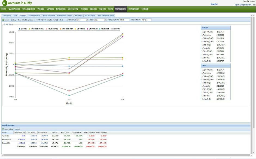Select the February-2016 row label
256x159 pixels.
coord(6,139)
